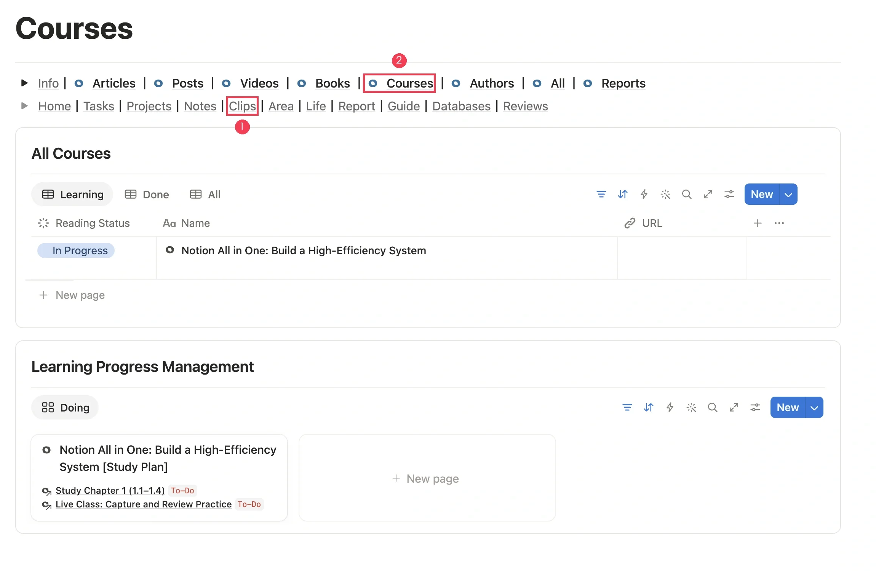Click sort icon in Learning Progress Management
Screen dimensions: 876x571
pyautogui.click(x=648, y=408)
